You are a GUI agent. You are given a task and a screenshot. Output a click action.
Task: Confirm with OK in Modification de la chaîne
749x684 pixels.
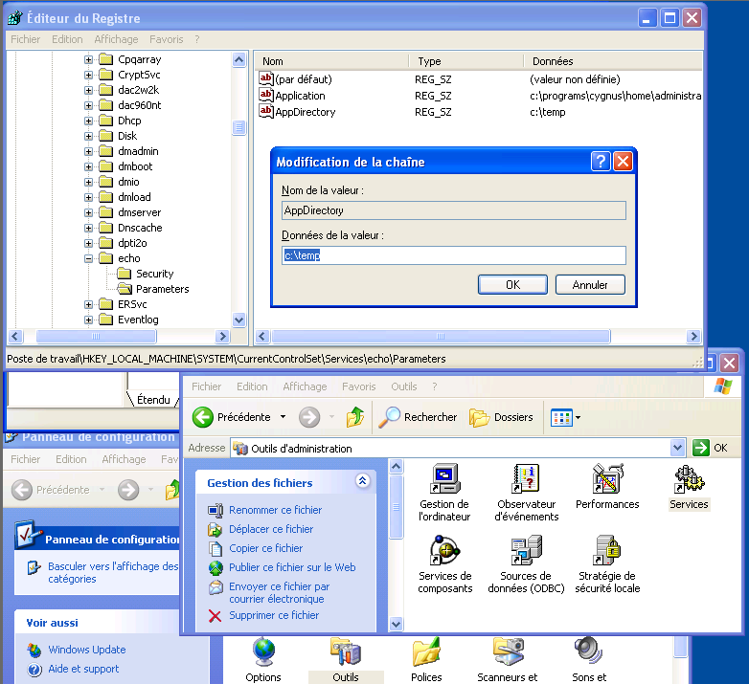pos(512,285)
